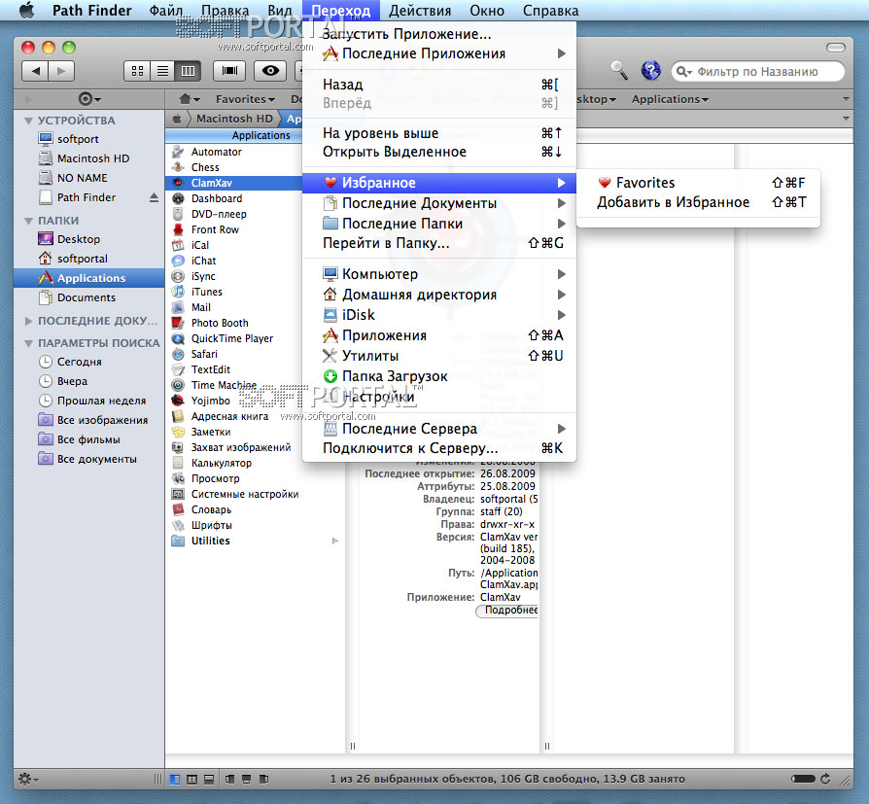Select Automator in the Applications list
Viewport: 869px width, 804px height.
click(x=234, y=152)
